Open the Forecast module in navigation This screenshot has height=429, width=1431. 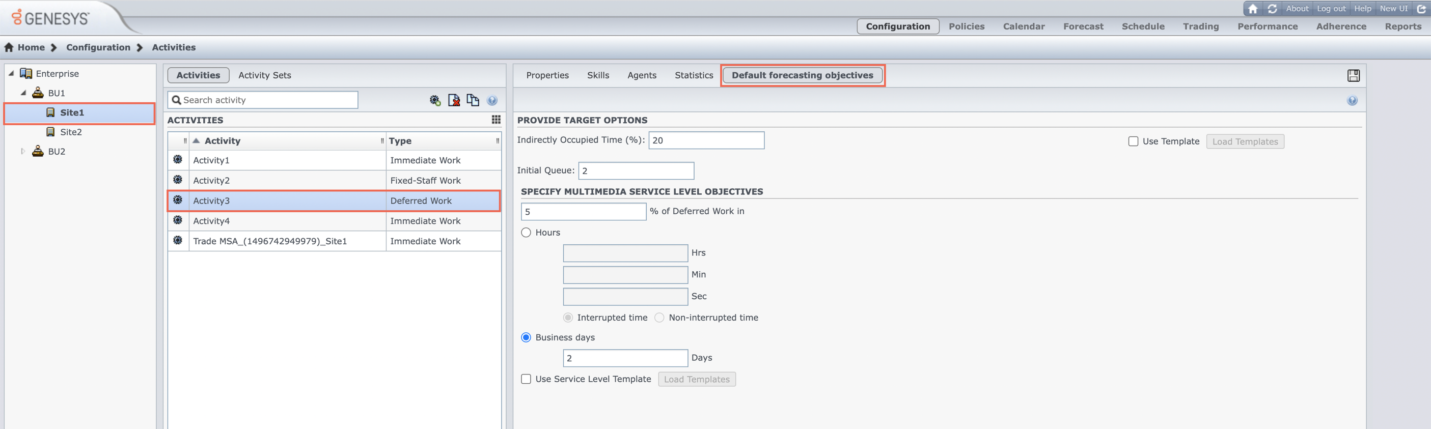coord(1083,26)
